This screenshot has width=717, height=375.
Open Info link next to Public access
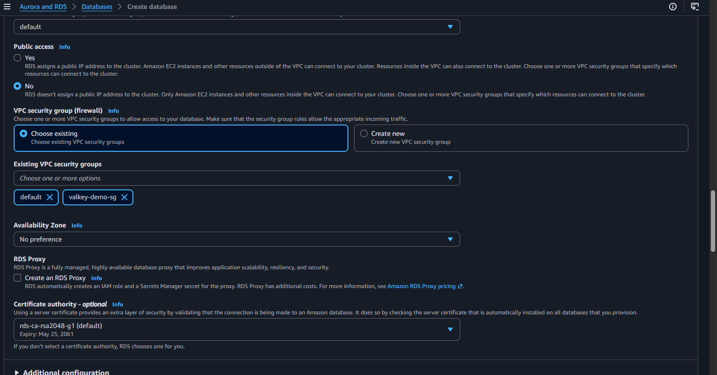[x=65, y=47]
